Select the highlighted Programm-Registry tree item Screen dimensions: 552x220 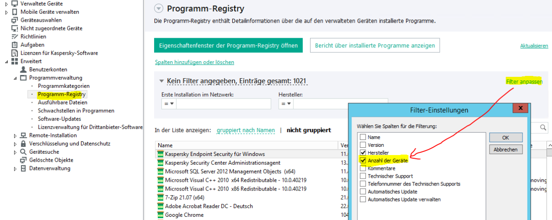coord(62,94)
